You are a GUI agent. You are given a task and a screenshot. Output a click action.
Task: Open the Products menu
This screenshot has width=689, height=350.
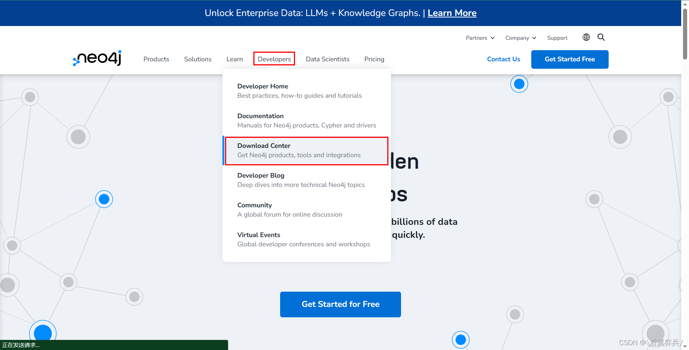[x=156, y=59]
